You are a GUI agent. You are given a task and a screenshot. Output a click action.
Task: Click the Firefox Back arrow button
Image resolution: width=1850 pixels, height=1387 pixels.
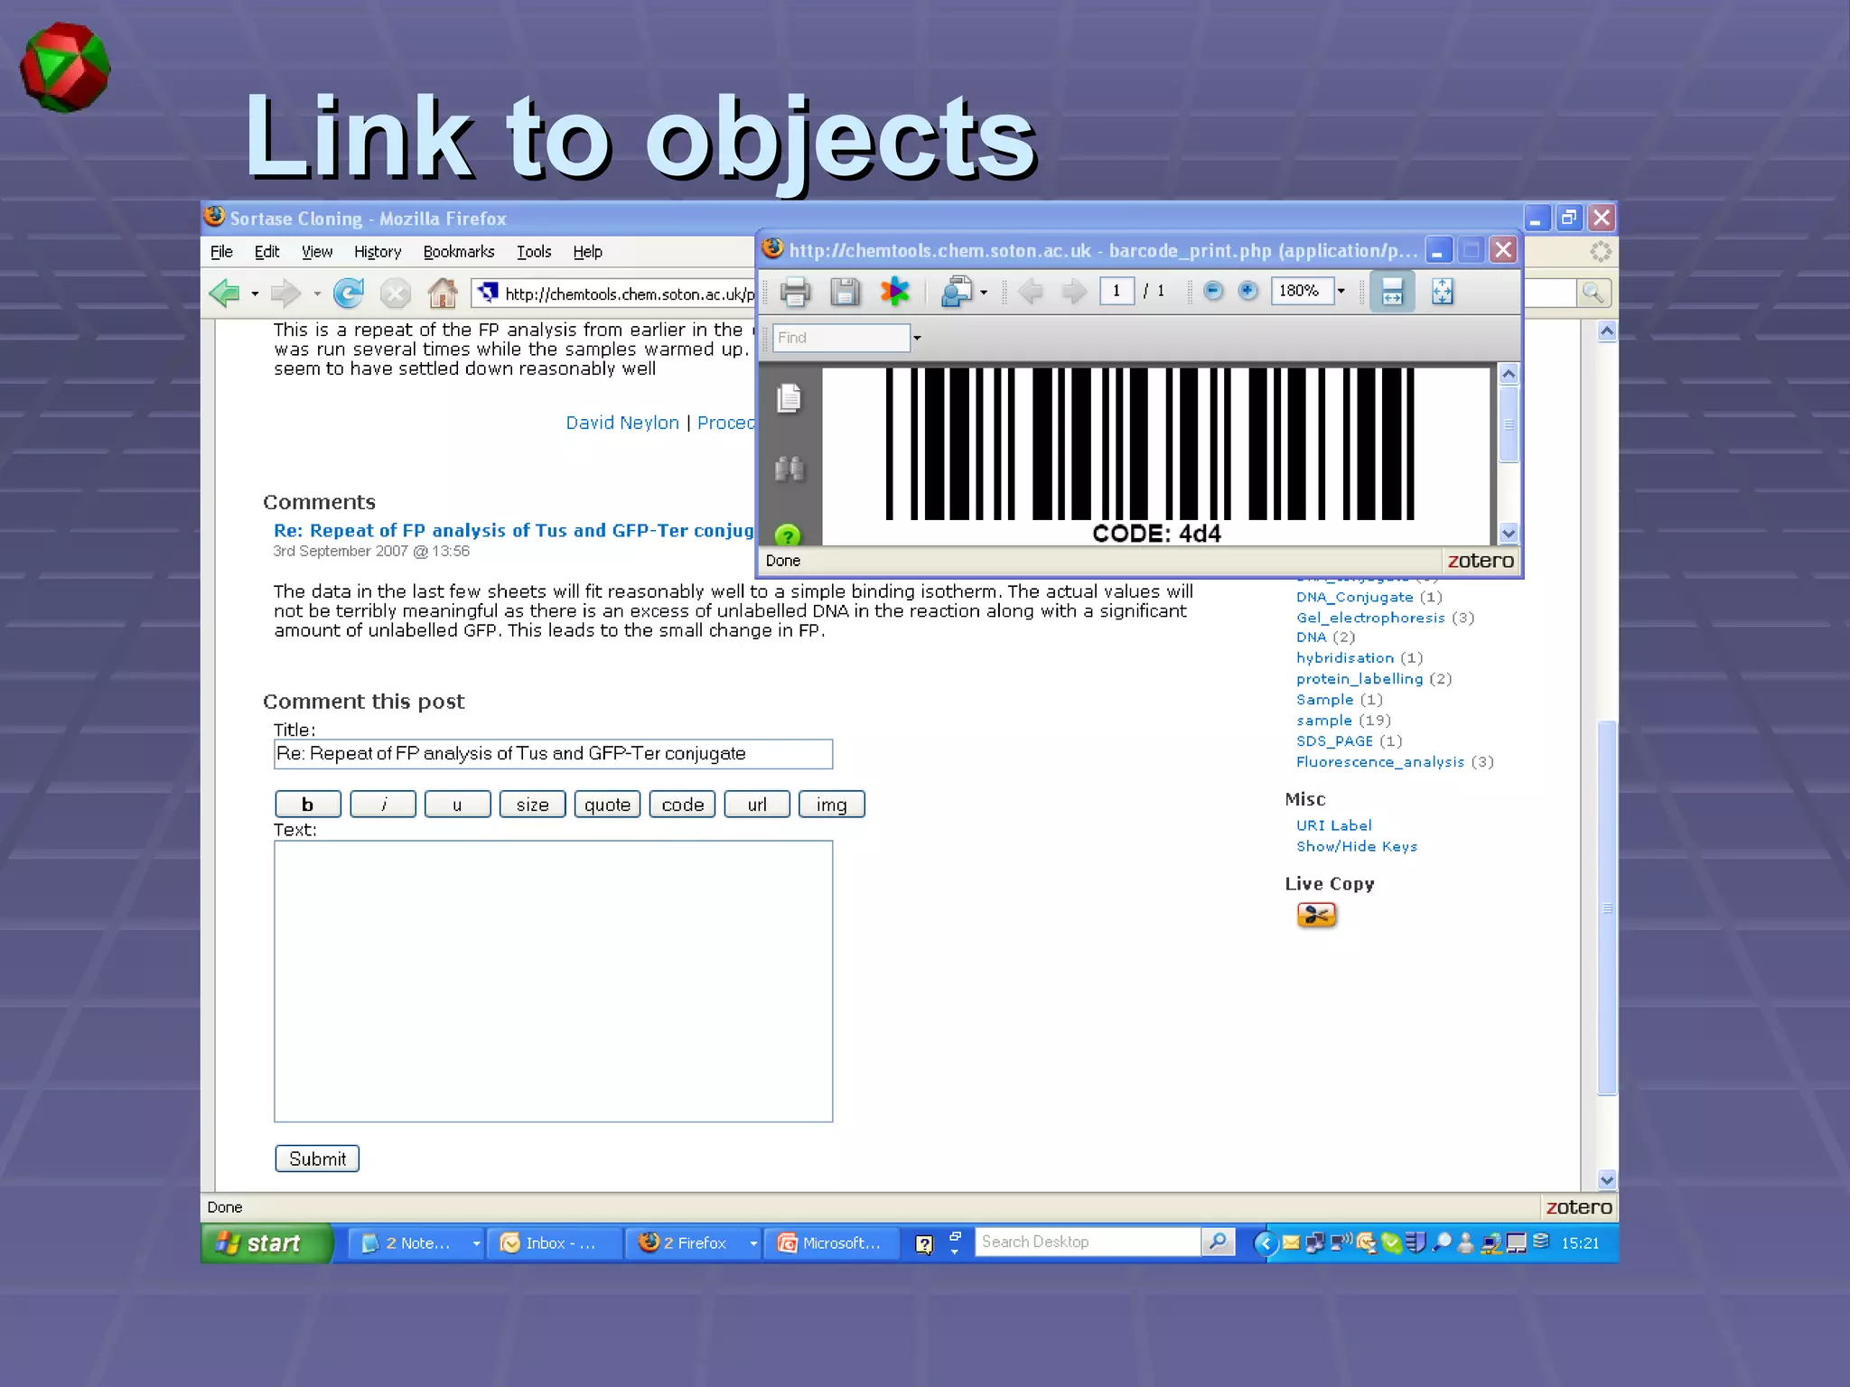click(x=224, y=293)
